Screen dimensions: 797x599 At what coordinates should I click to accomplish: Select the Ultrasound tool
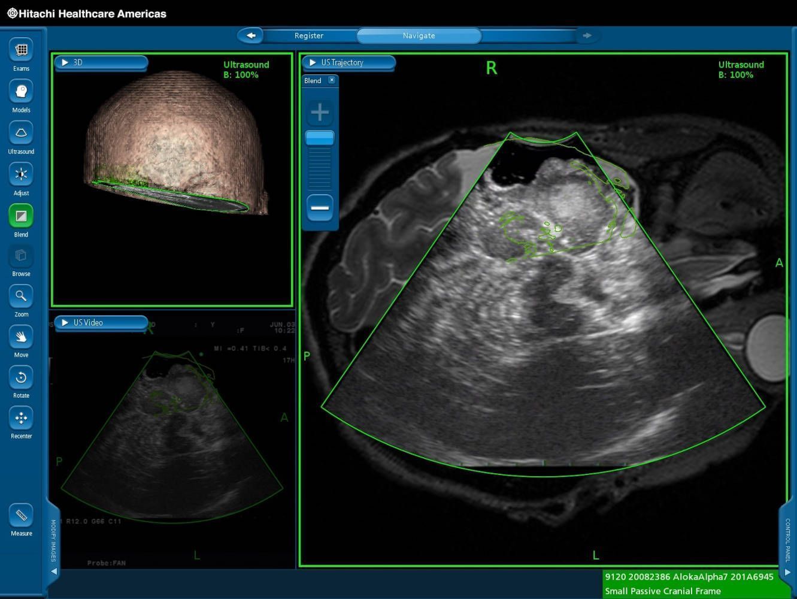coord(21,133)
